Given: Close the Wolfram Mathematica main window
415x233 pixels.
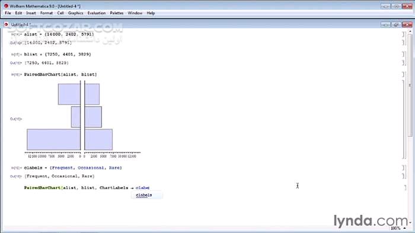Looking at the screenshot, I should [x=407, y=6].
